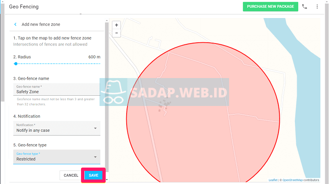Click 'Intersections of fences are not allowed' text
Screen dimensions: 329x184
(50, 44)
